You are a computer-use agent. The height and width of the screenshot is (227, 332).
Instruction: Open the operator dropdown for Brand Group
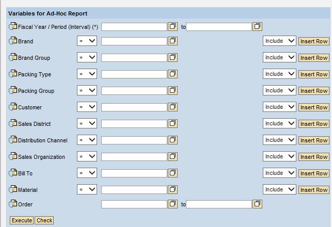(87, 57)
